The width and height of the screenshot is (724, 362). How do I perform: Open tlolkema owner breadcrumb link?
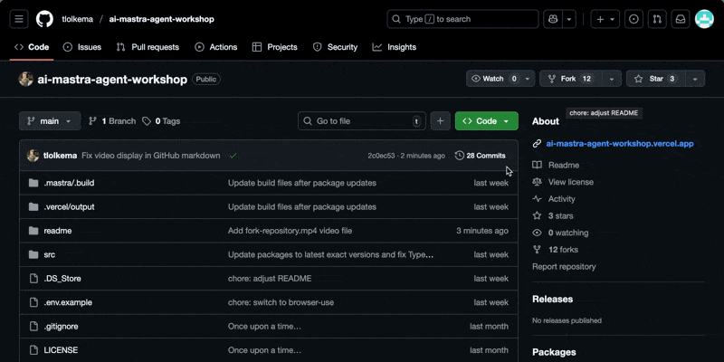[x=78, y=19]
